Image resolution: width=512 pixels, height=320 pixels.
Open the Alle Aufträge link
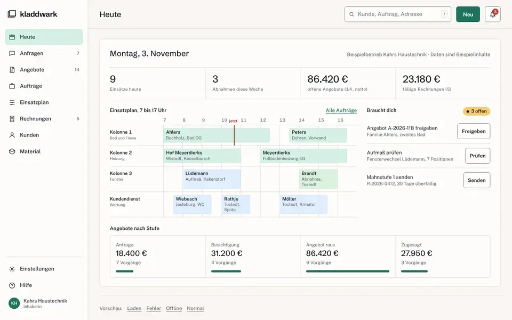tap(341, 110)
